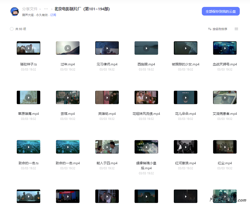Play the 骆驼祥子.ts video
250x207 pixels.
29,48
